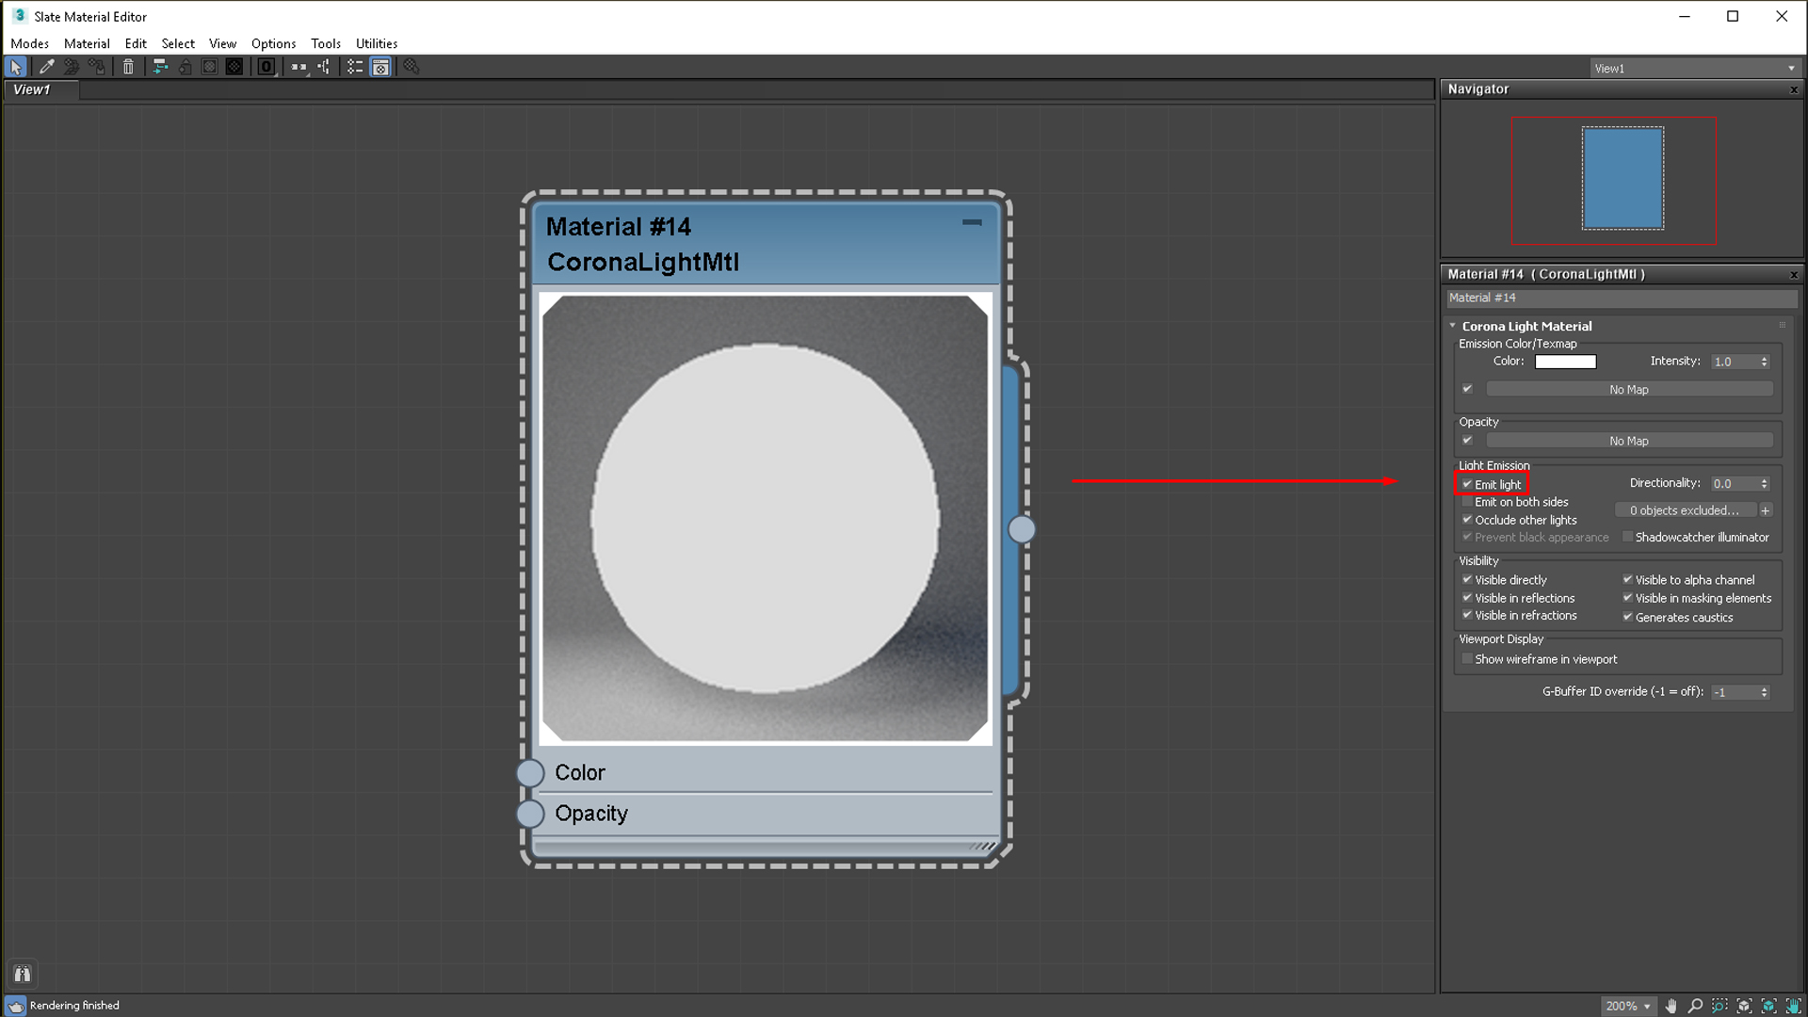This screenshot has height=1017, width=1808.
Task: Toggle the Material/Map Browser icon
Action: pos(355,67)
